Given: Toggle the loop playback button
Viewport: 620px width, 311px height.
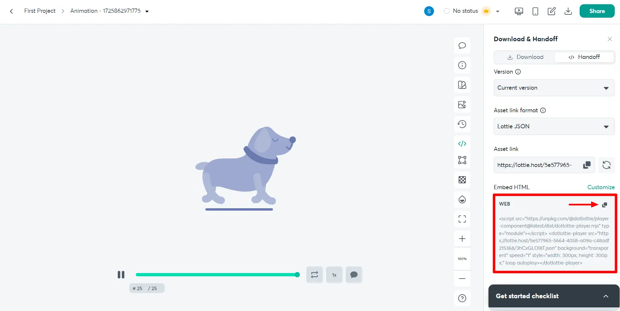Looking at the screenshot, I should pos(314,275).
